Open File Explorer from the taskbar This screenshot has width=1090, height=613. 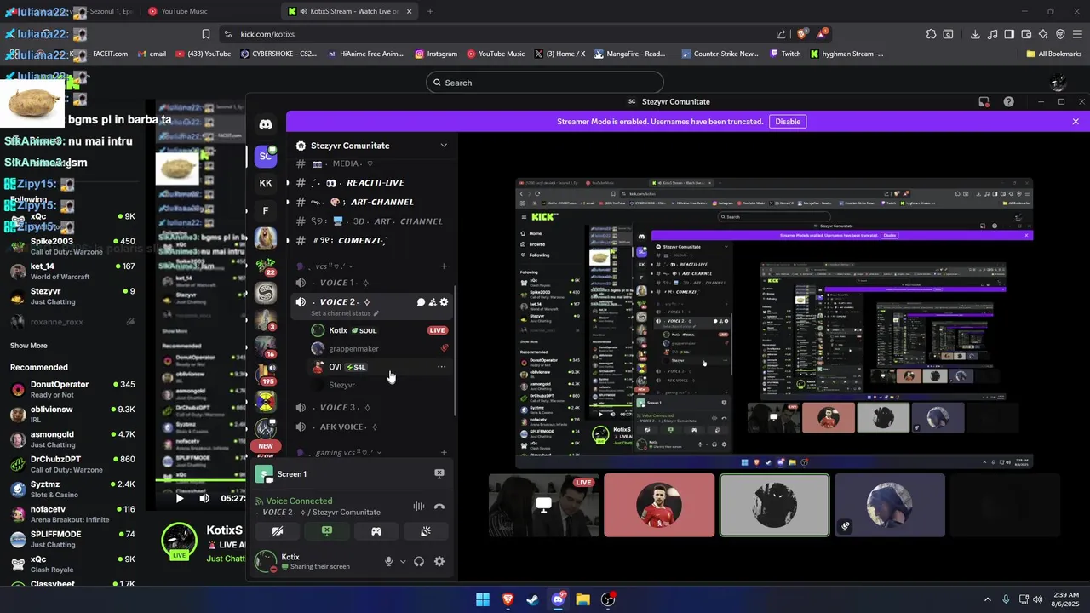coord(582,599)
